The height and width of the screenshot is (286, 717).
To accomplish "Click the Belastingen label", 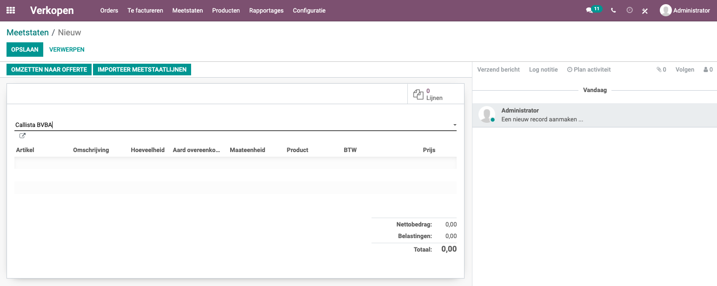I will tap(415, 236).
